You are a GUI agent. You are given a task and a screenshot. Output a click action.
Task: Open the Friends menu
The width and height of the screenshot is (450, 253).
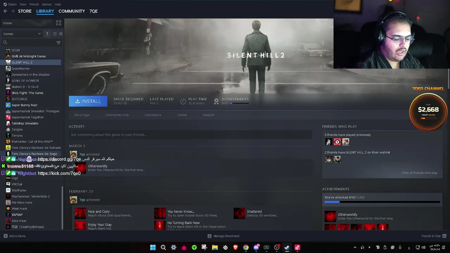point(34,4)
